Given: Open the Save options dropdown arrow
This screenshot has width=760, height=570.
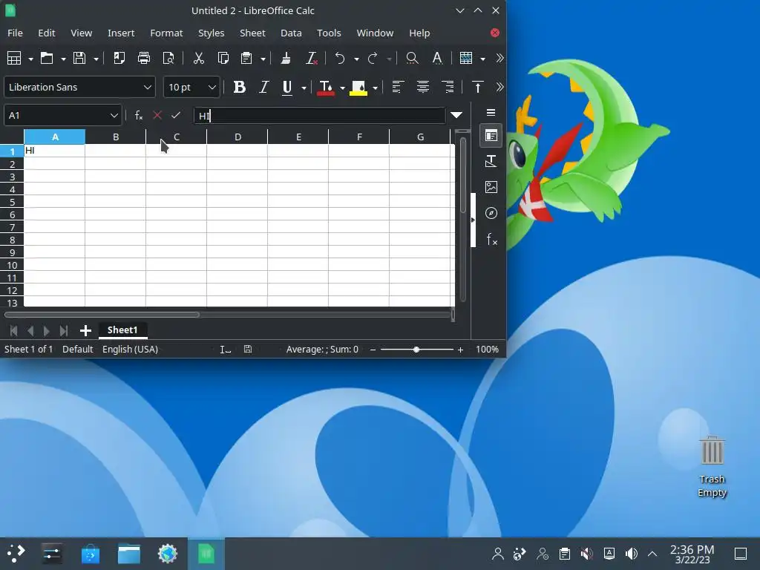Looking at the screenshot, I should tap(96, 59).
